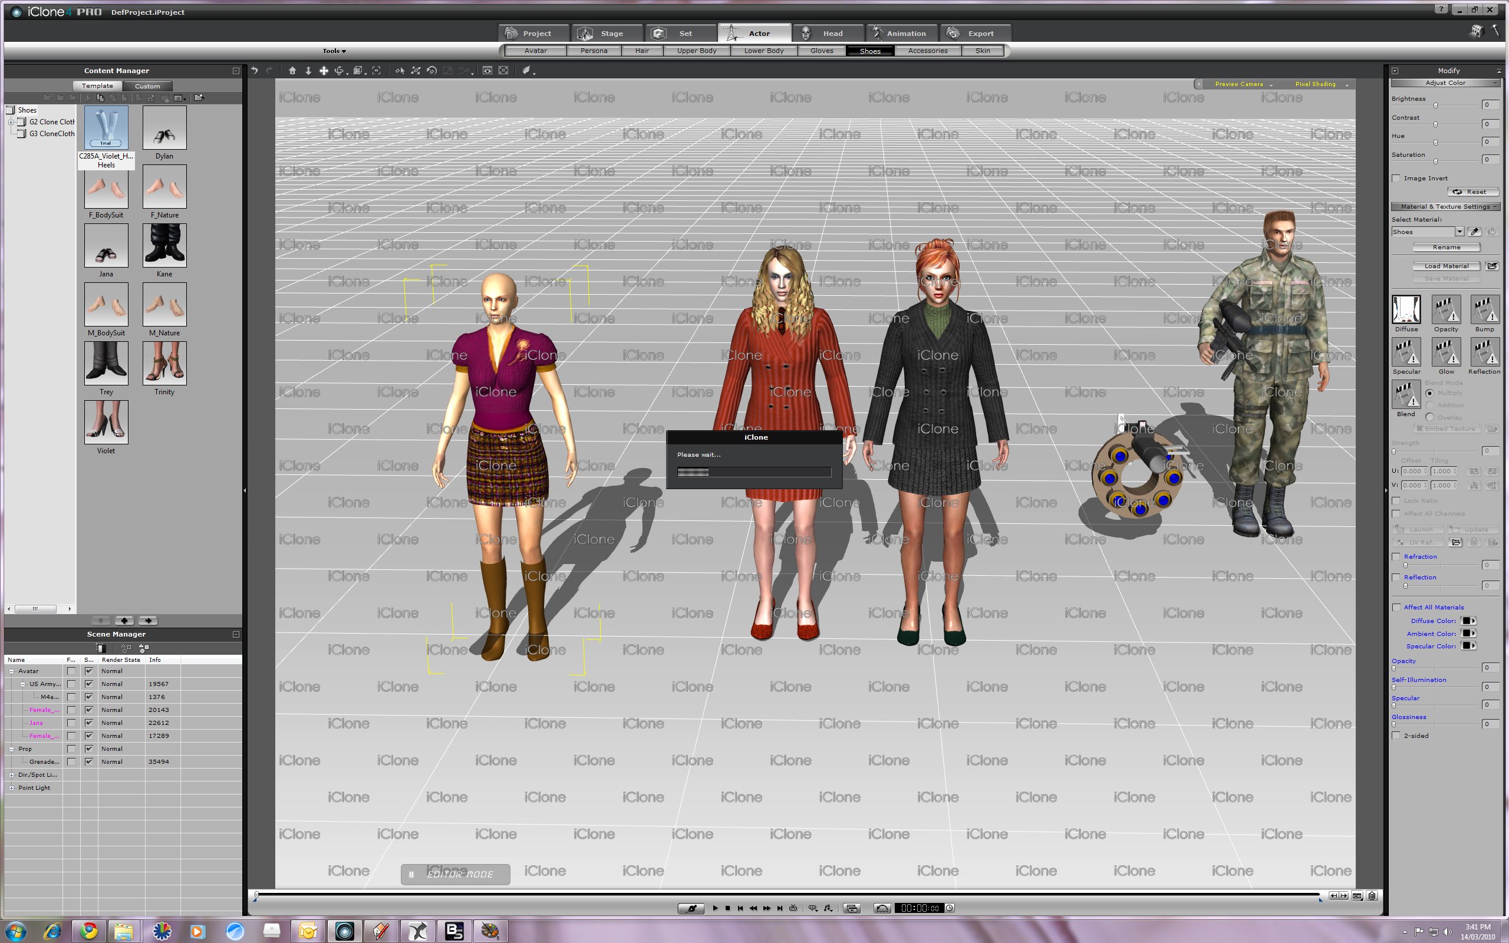Screen dimensions: 1509x943
Task: Uncheck the show checkbox for Prop row
Action: click(89, 749)
